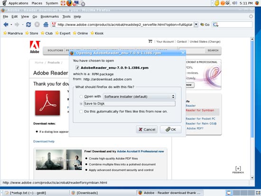The width and height of the screenshot is (261, 196).
Task: Open the Edit menu
Action: click(x=15, y=17)
